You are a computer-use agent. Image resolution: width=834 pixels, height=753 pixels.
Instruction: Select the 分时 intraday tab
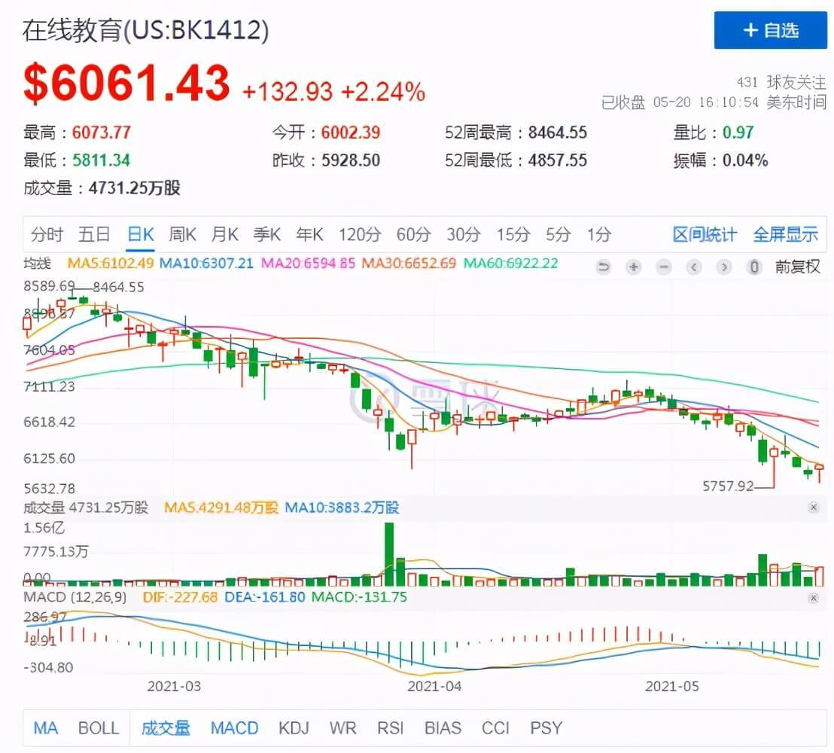coord(47,234)
